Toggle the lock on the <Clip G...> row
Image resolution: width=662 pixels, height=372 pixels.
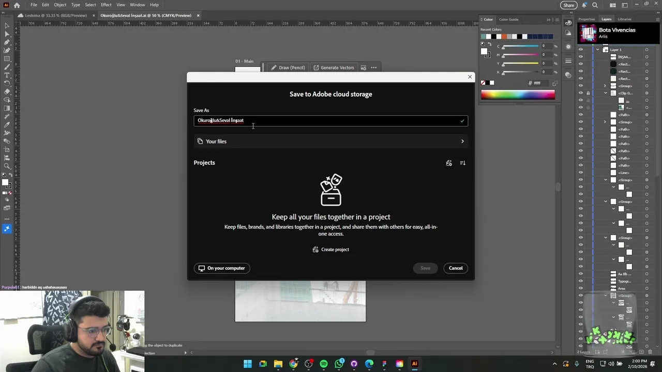(x=588, y=93)
